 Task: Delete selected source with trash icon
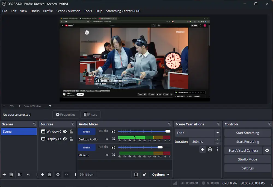point(49,174)
